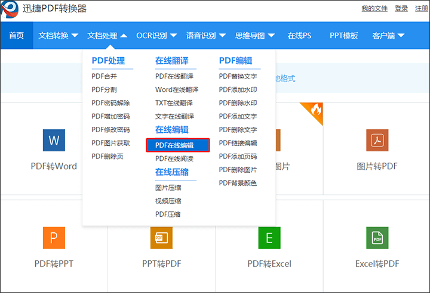Open the PDF转PPT orange P icon
The height and width of the screenshot is (293, 430).
(54, 238)
